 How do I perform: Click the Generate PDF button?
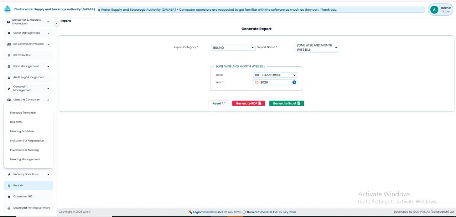coord(249,103)
